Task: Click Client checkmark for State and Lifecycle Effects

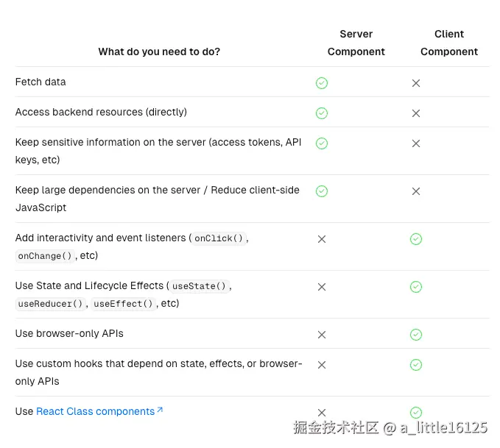Action: pyautogui.click(x=416, y=287)
